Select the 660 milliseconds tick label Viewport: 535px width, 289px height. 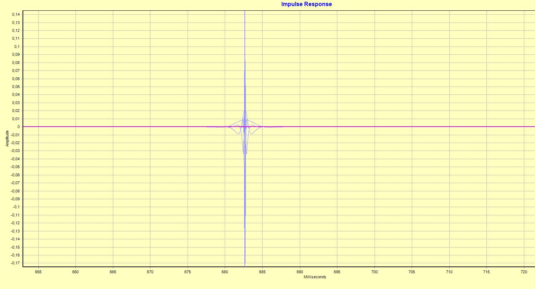coord(75,271)
